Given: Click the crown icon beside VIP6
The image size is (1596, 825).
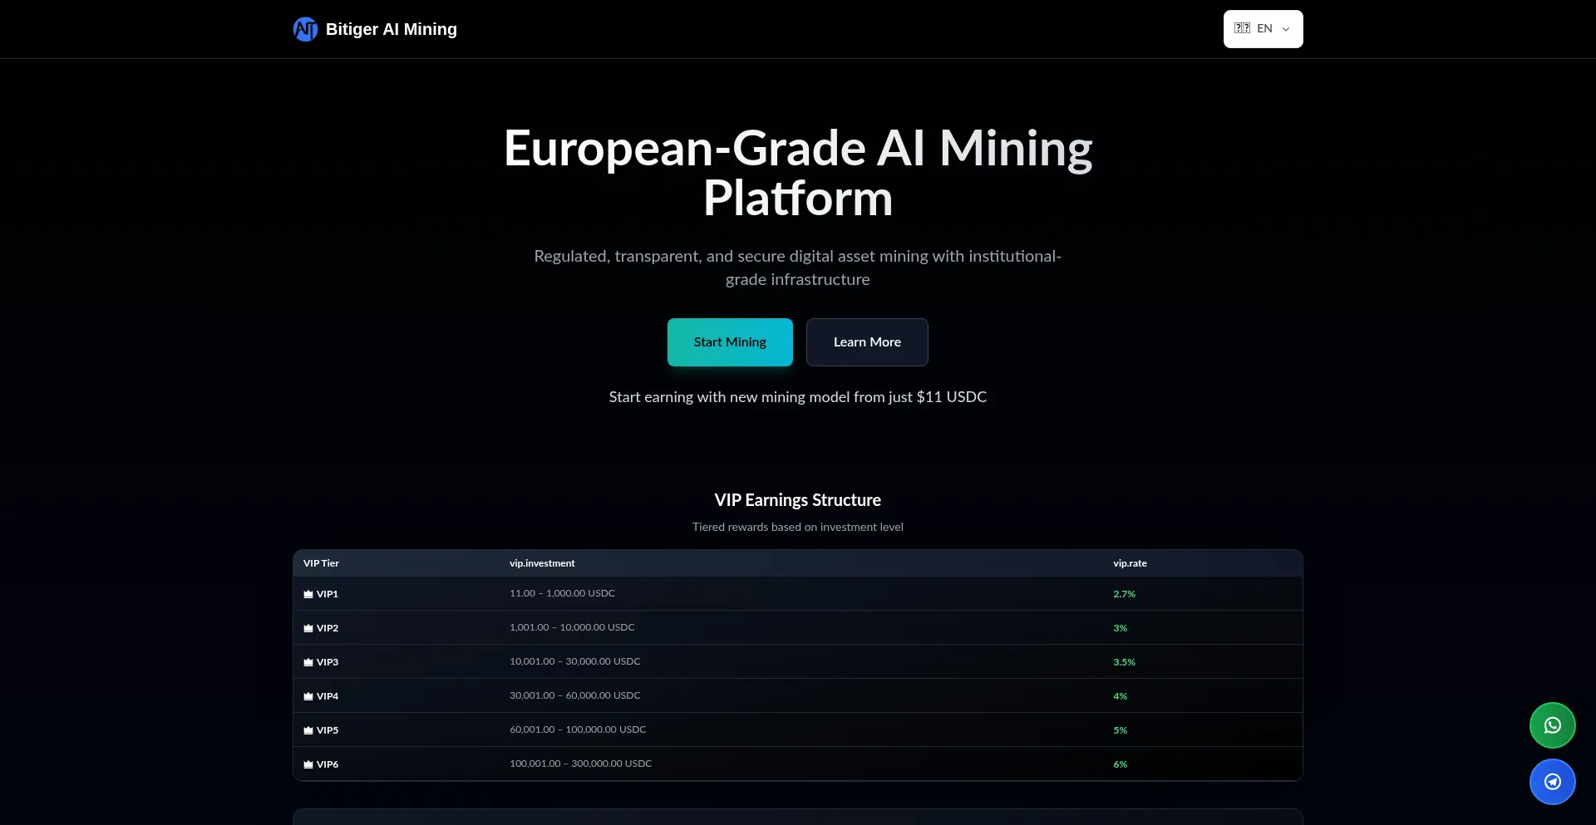Looking at the screenshot, I should click(308, 764).
